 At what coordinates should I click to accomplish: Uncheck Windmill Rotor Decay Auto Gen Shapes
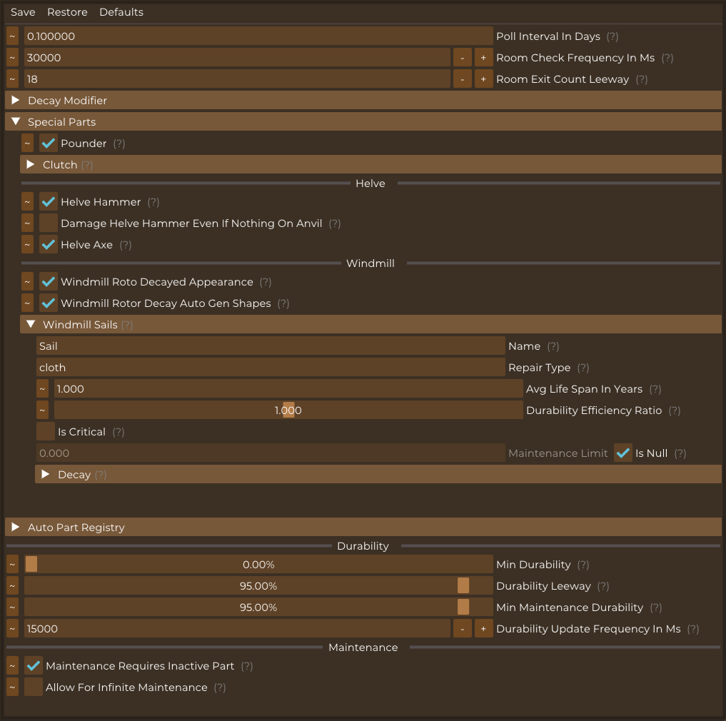click(x=48, y=303)
